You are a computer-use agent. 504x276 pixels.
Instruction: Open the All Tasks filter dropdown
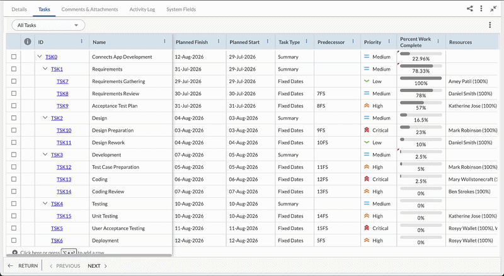49,25
